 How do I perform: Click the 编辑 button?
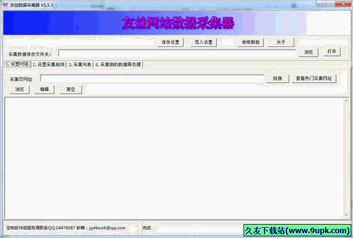45,89
